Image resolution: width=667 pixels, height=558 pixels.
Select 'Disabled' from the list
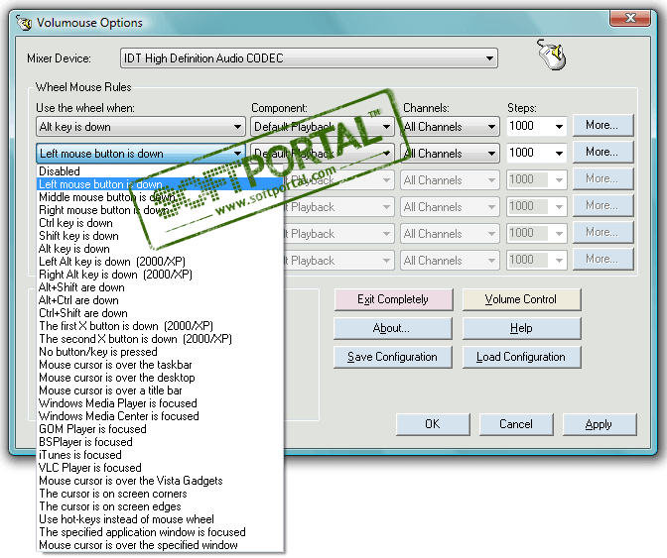click(x=160, y=171)
